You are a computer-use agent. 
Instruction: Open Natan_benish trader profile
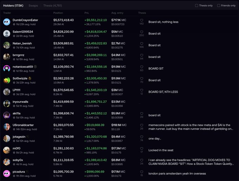(x=22, y=43)
